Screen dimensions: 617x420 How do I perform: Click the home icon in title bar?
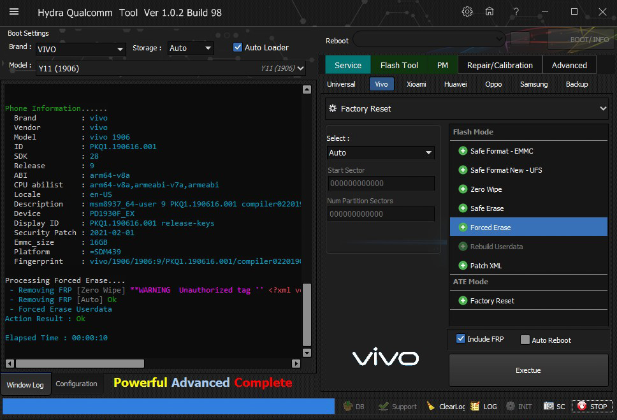[490, 12]
